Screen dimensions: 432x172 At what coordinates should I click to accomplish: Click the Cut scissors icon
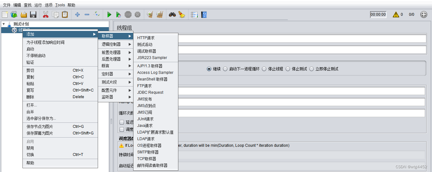pyautogui.click(x=46, y=15)
